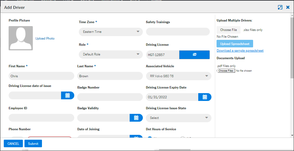Click the Date of Joining label

click(88, 129)
